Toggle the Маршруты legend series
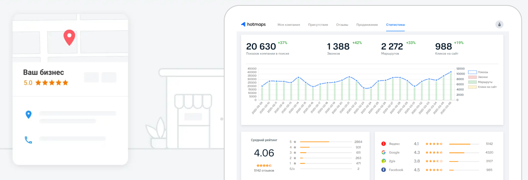This screenshot has height=180, width=528. tap(480, 82)
